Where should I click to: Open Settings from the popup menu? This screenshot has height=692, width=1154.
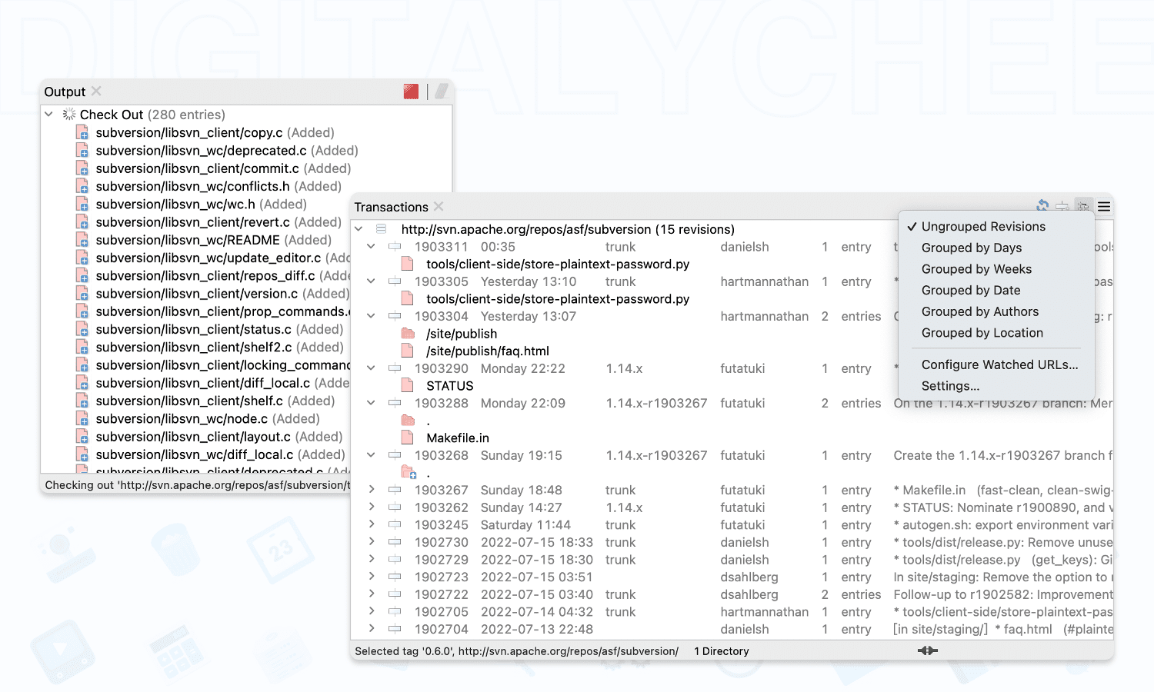pyautogui.click(x=950, y=386)
